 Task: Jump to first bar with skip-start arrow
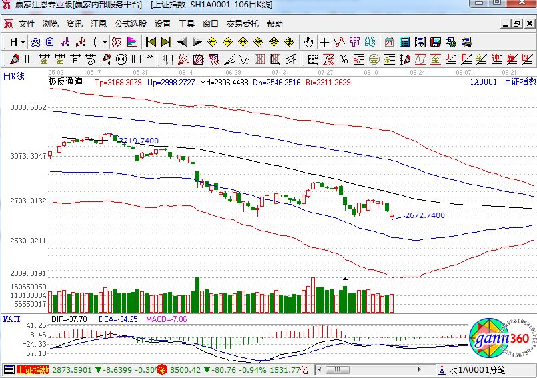coord(151,42)
